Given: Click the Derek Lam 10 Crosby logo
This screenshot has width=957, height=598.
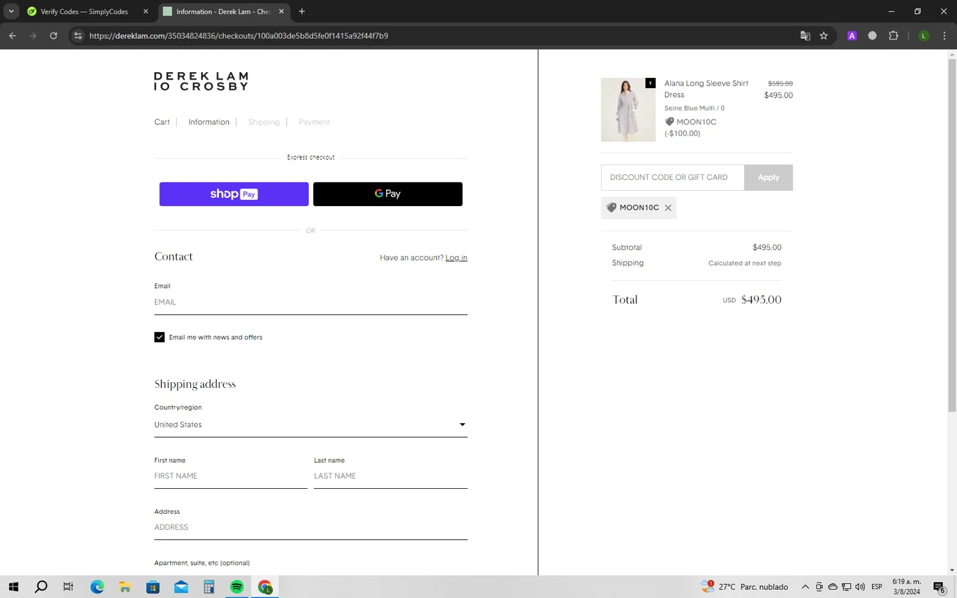Looking at the screenshot, I should point(201,81).
